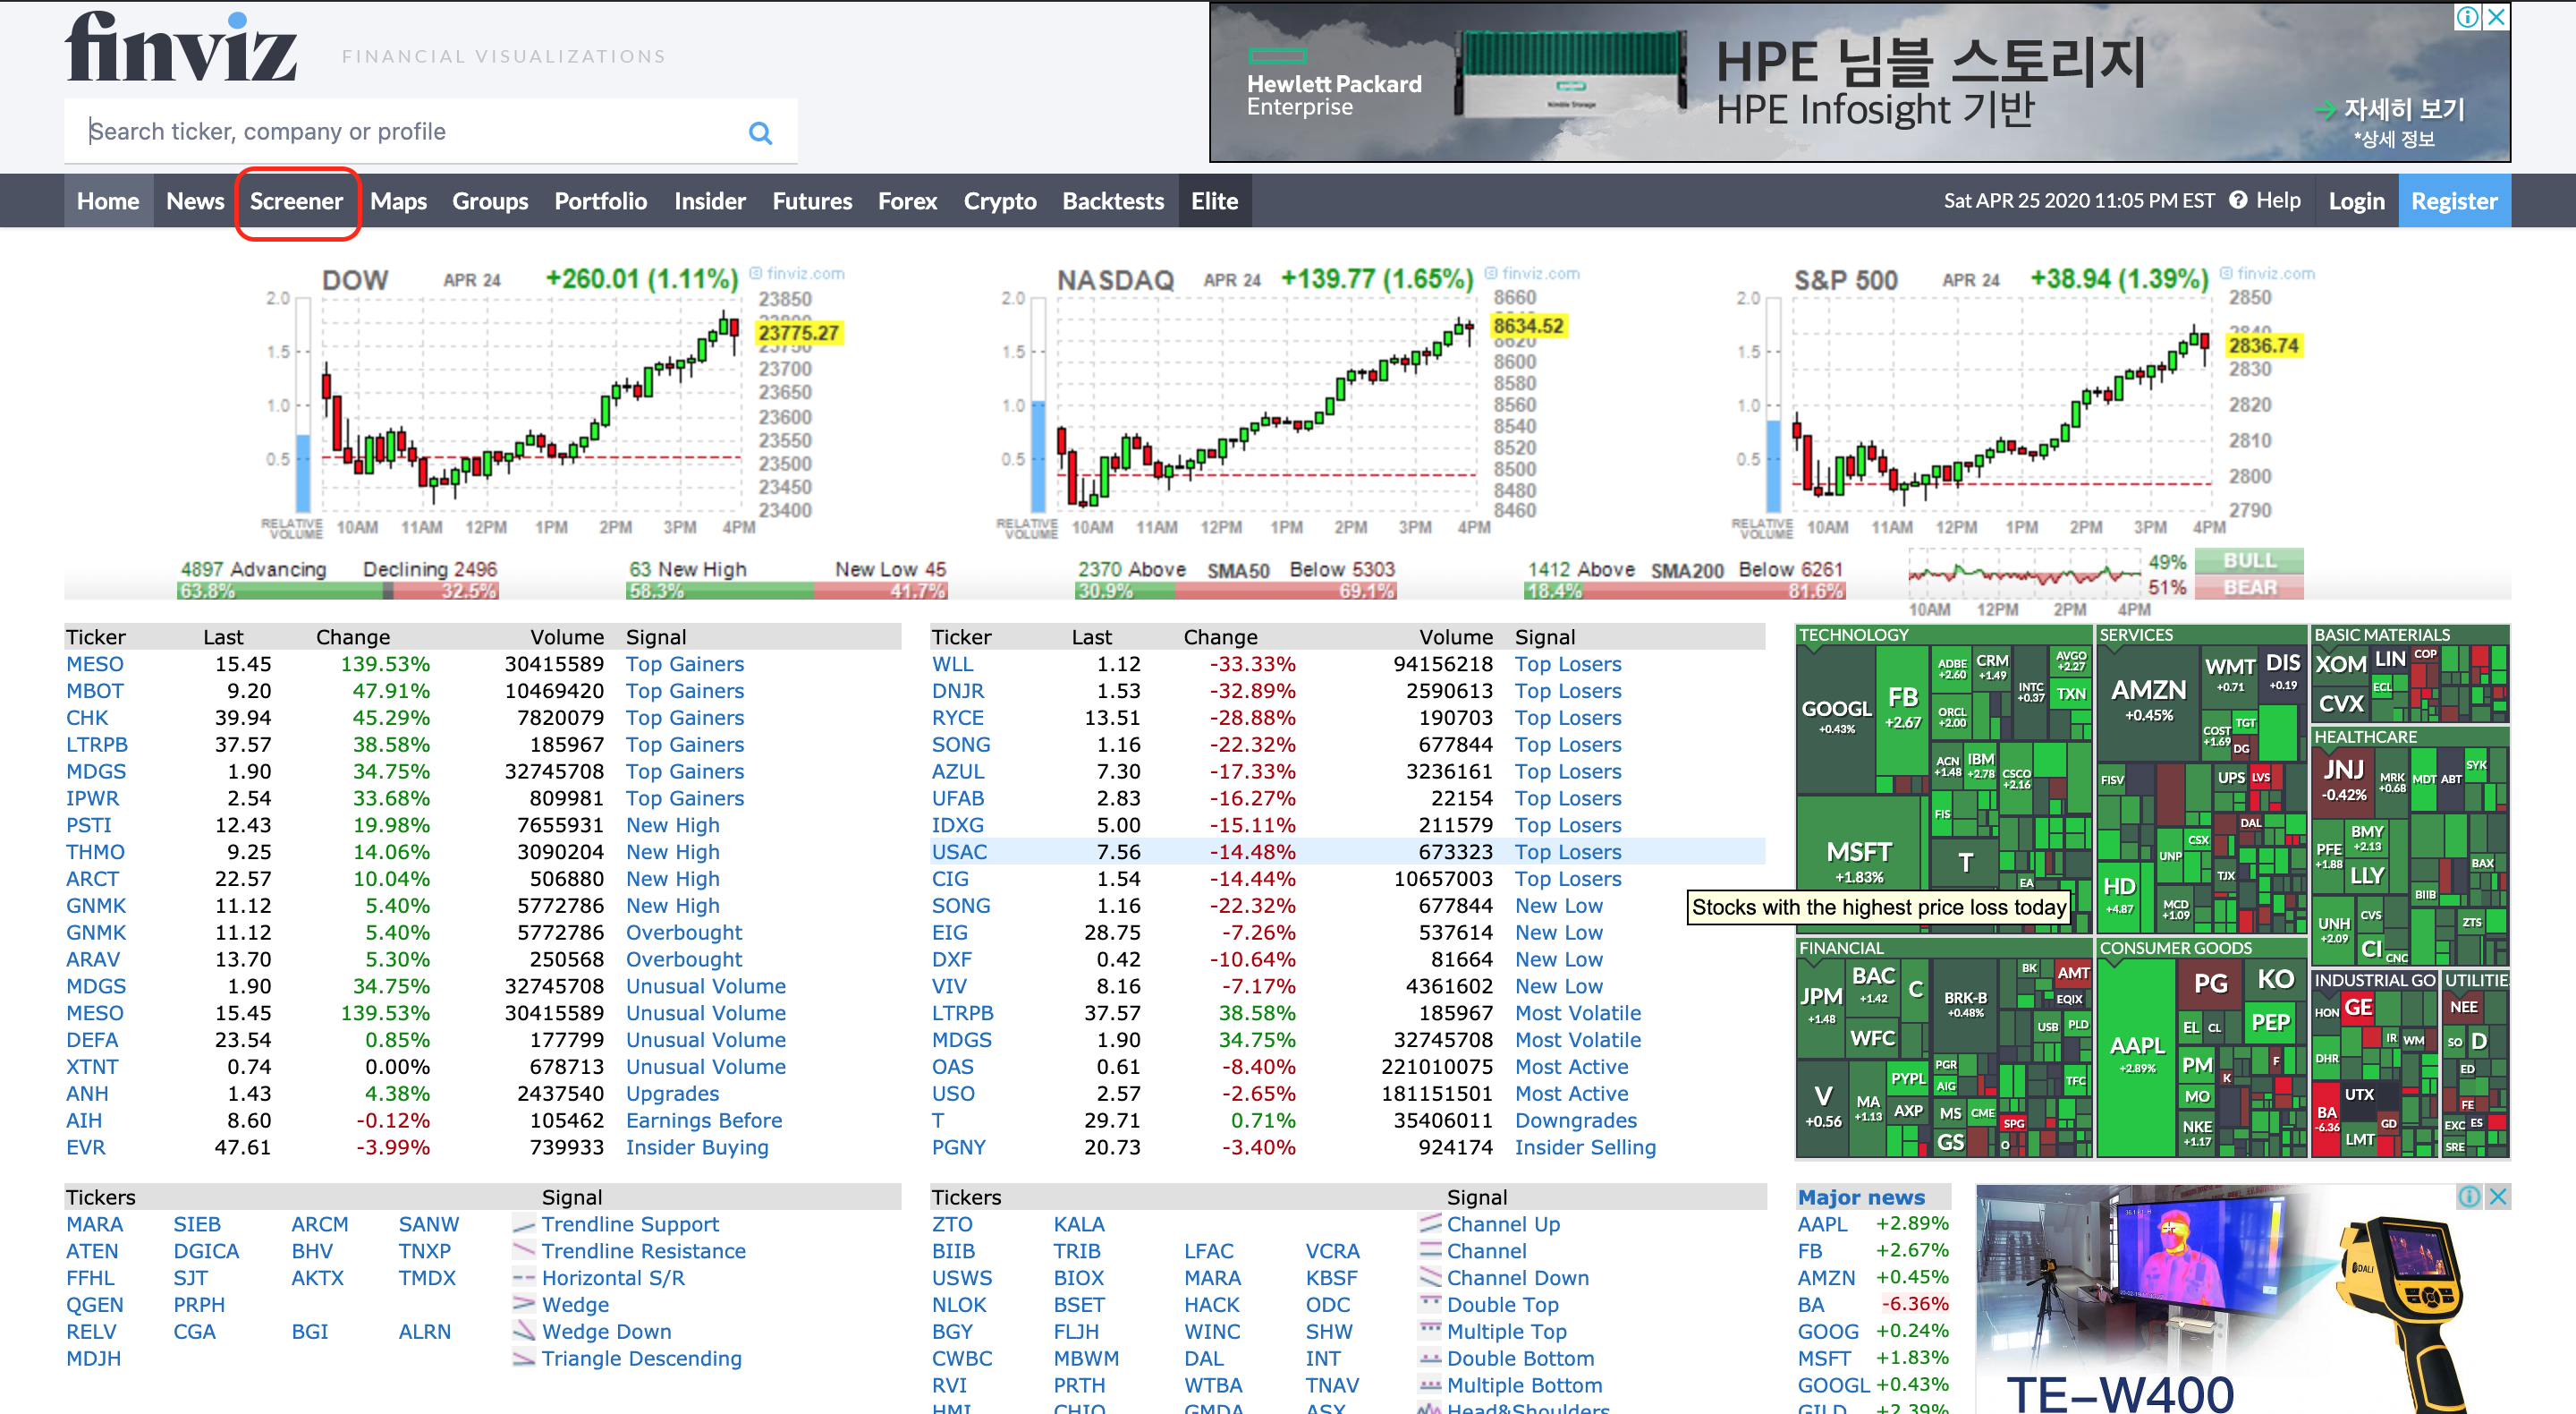Click the Upgrades signal link
This screenshot has height=1414, width=2576.
(672, 1094)
